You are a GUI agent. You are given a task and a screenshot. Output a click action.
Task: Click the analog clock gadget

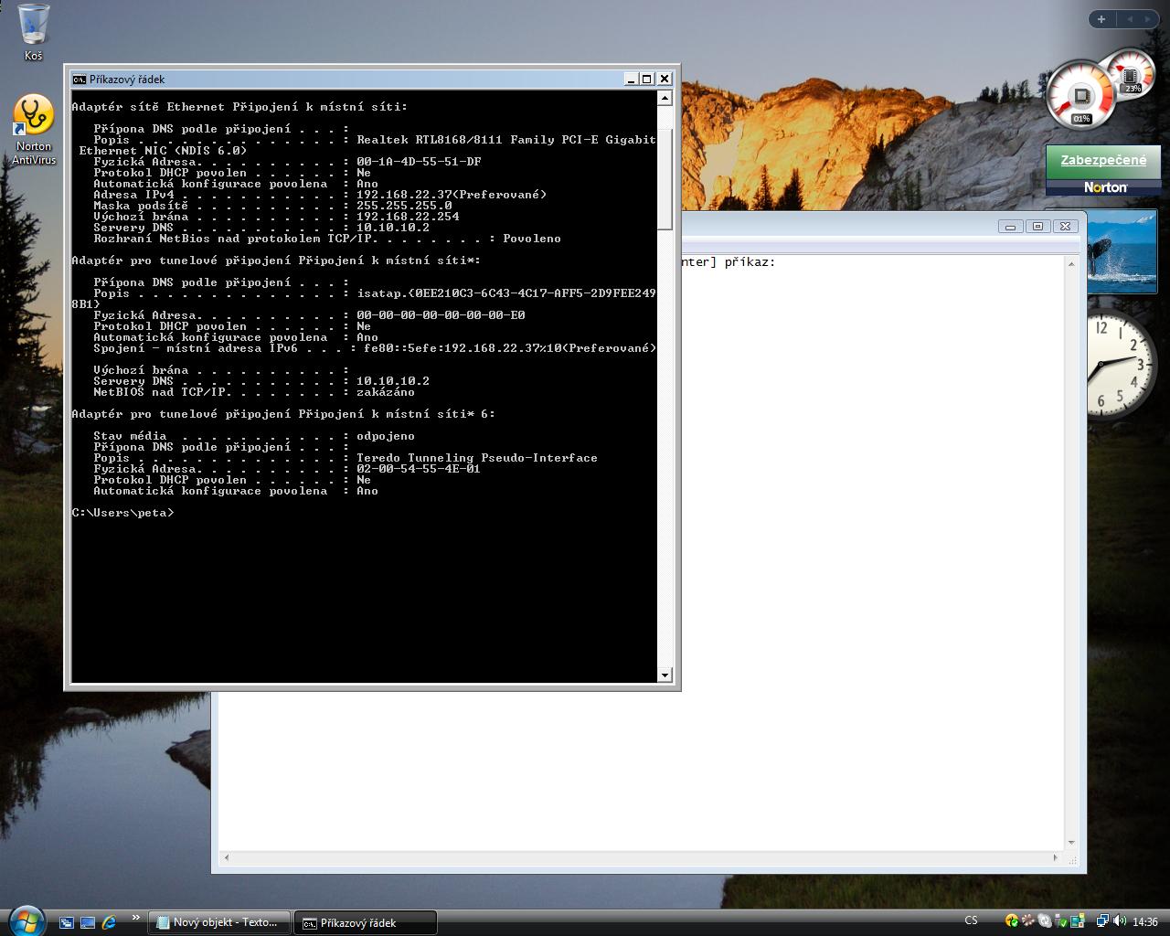(1122, 365)
